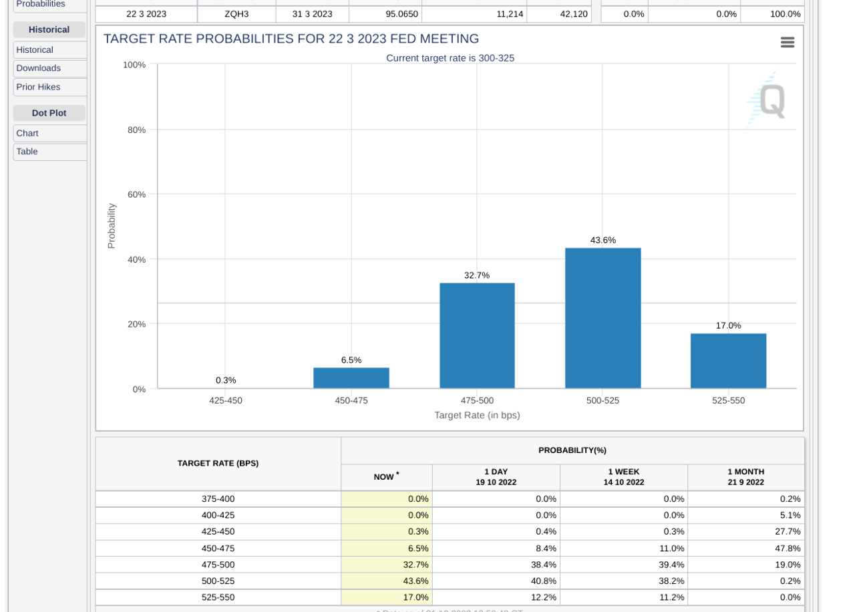Click the 525-550 bar showing 17.0%

click(x=728, y=359)
